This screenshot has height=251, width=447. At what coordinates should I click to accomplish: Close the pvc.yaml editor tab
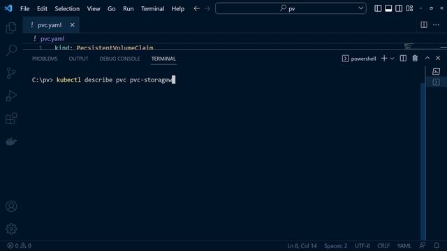click(x=72, y=25)
